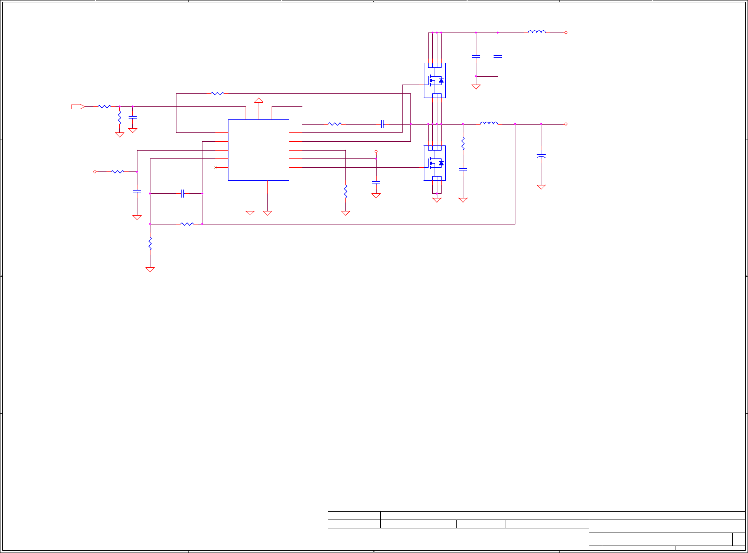This screenshot has width=748, height=553.
Task: Click the lower MOSFET transistor symbol
Action: (435, 163)
